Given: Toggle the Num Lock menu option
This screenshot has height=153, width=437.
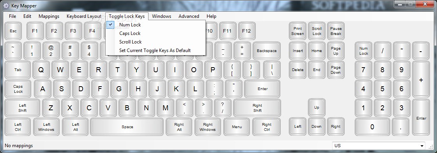Looking at the screenshot, I should [156, 25].
